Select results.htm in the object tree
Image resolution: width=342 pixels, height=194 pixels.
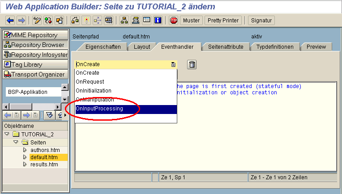[x=44, y=164]
